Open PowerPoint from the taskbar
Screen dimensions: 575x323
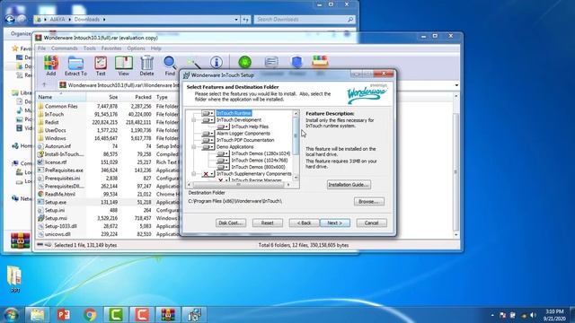click(64, 315)
